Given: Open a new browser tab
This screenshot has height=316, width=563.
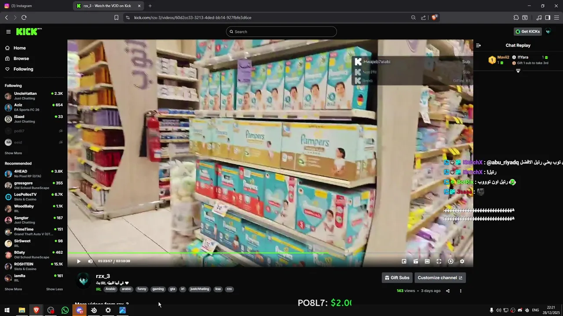Looking at the screenshot, I should point(150,6).
